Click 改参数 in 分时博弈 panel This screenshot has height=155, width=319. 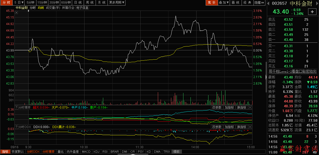coord(217,108)
